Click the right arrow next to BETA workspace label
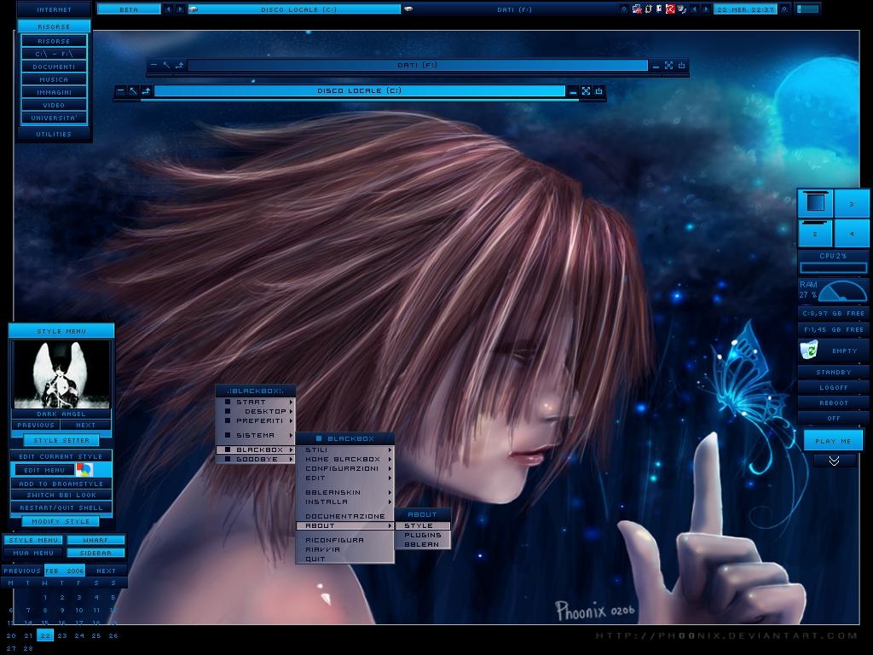Viewport: 873px width, 655px height. pos(181,9)
